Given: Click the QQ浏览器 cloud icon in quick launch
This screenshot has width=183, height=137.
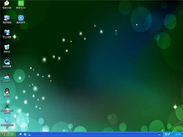Looking at the screenshot, I should click(x=29, y=134).
